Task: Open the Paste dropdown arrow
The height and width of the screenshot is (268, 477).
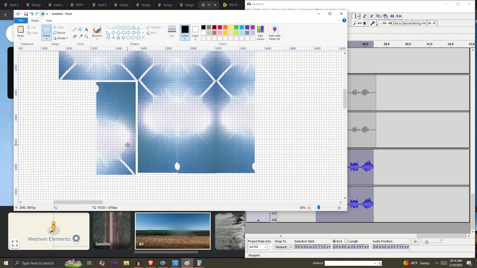Action: click(x=20, y=38)
